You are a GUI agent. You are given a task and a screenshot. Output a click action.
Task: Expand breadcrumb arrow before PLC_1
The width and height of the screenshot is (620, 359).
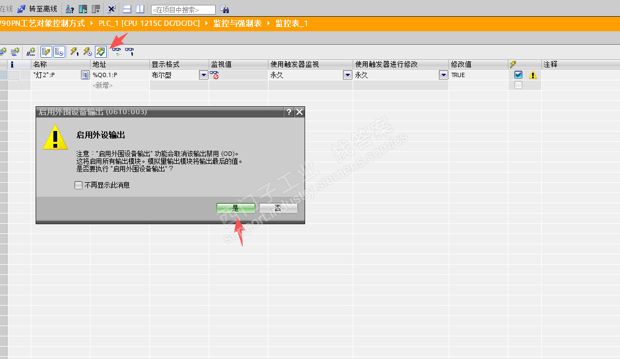(91, 23)
